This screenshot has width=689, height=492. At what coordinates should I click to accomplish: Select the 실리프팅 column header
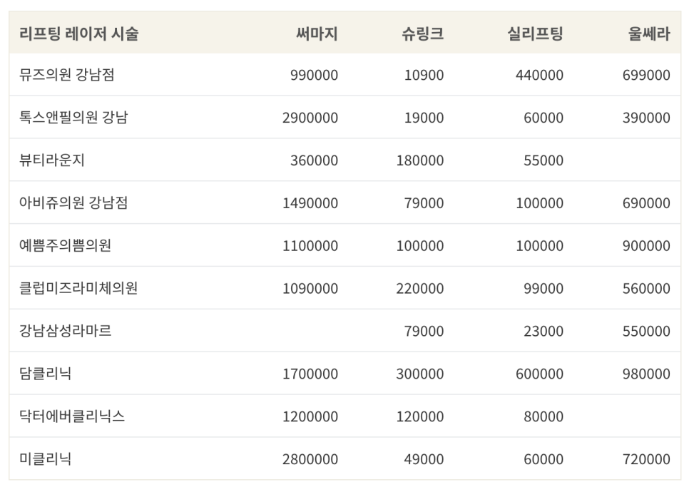click(x=535, y=34)
